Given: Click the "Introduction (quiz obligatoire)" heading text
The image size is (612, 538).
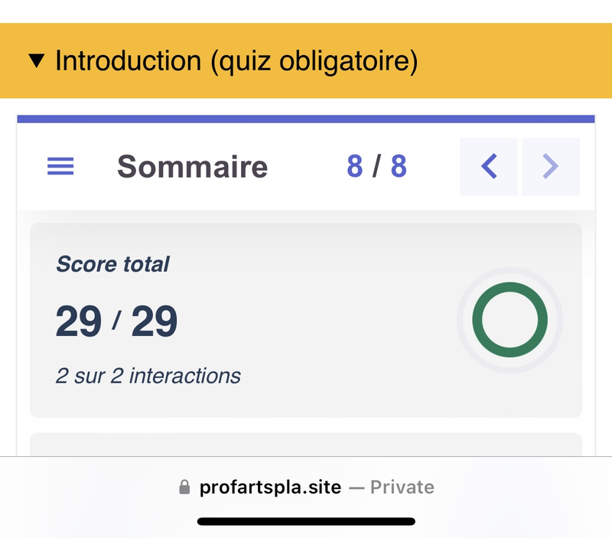Looking at the screenshot, I should tap(236, 61).
